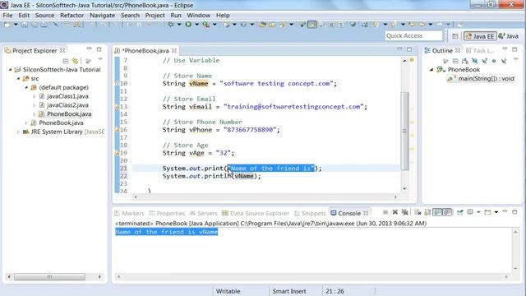Close the PhoneBook.java editor tab

[174, 51]
